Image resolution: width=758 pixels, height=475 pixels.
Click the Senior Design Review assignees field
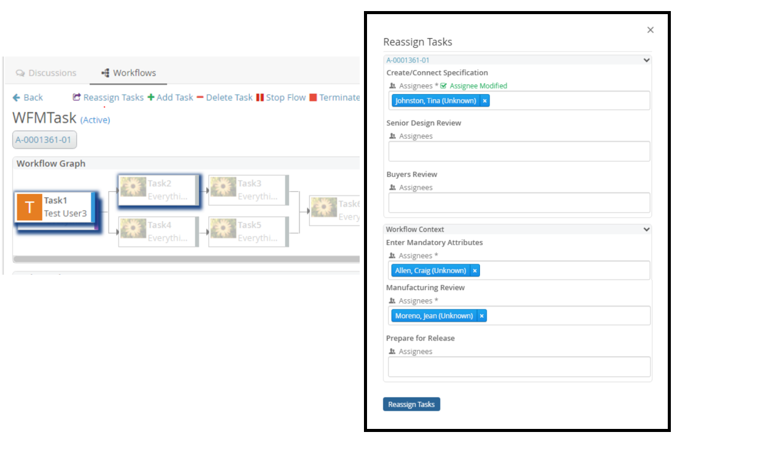point(519,152)
